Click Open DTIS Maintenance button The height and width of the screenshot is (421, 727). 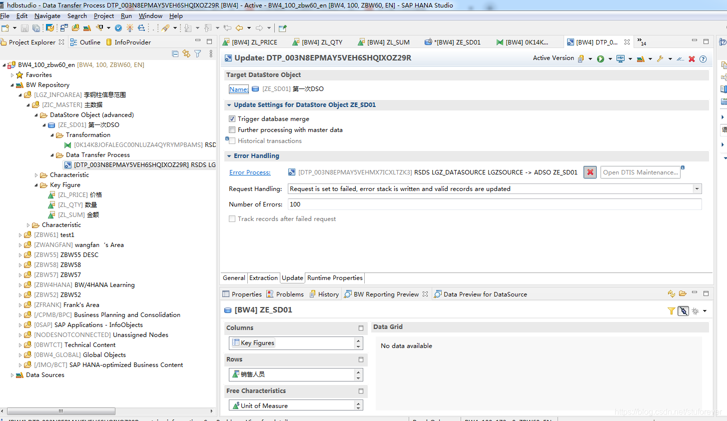(x=641, y=172)
